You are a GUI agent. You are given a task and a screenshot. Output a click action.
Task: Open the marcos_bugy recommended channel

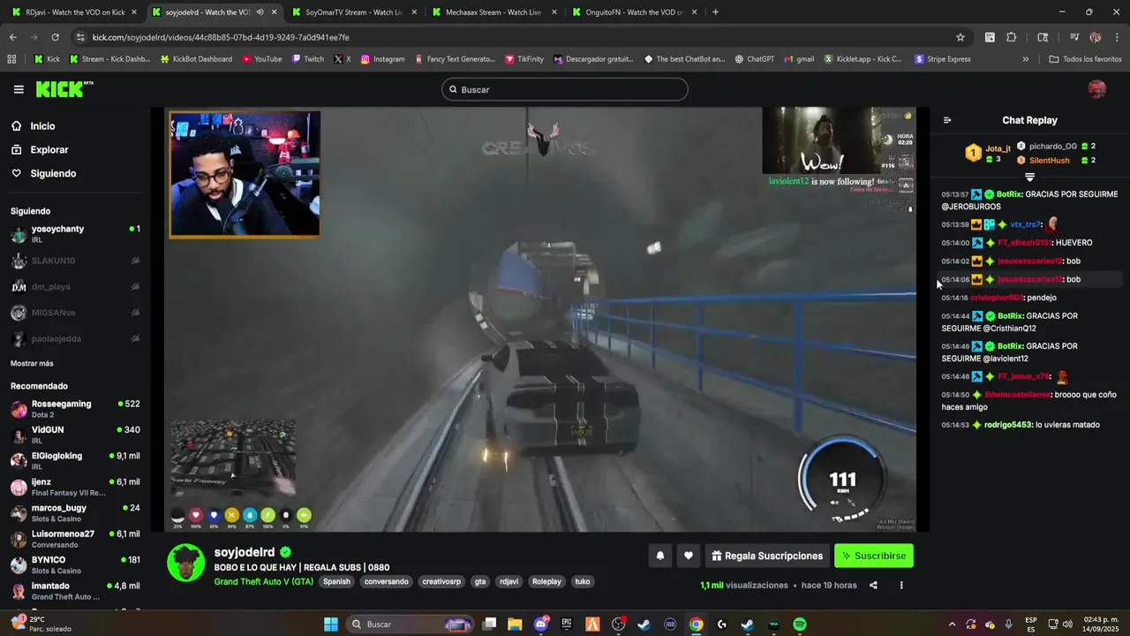tap(75, 513)
